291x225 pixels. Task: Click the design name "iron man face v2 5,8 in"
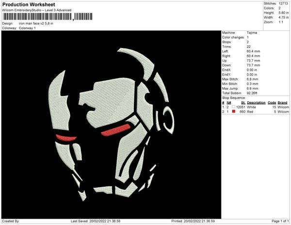click(36, 23)
